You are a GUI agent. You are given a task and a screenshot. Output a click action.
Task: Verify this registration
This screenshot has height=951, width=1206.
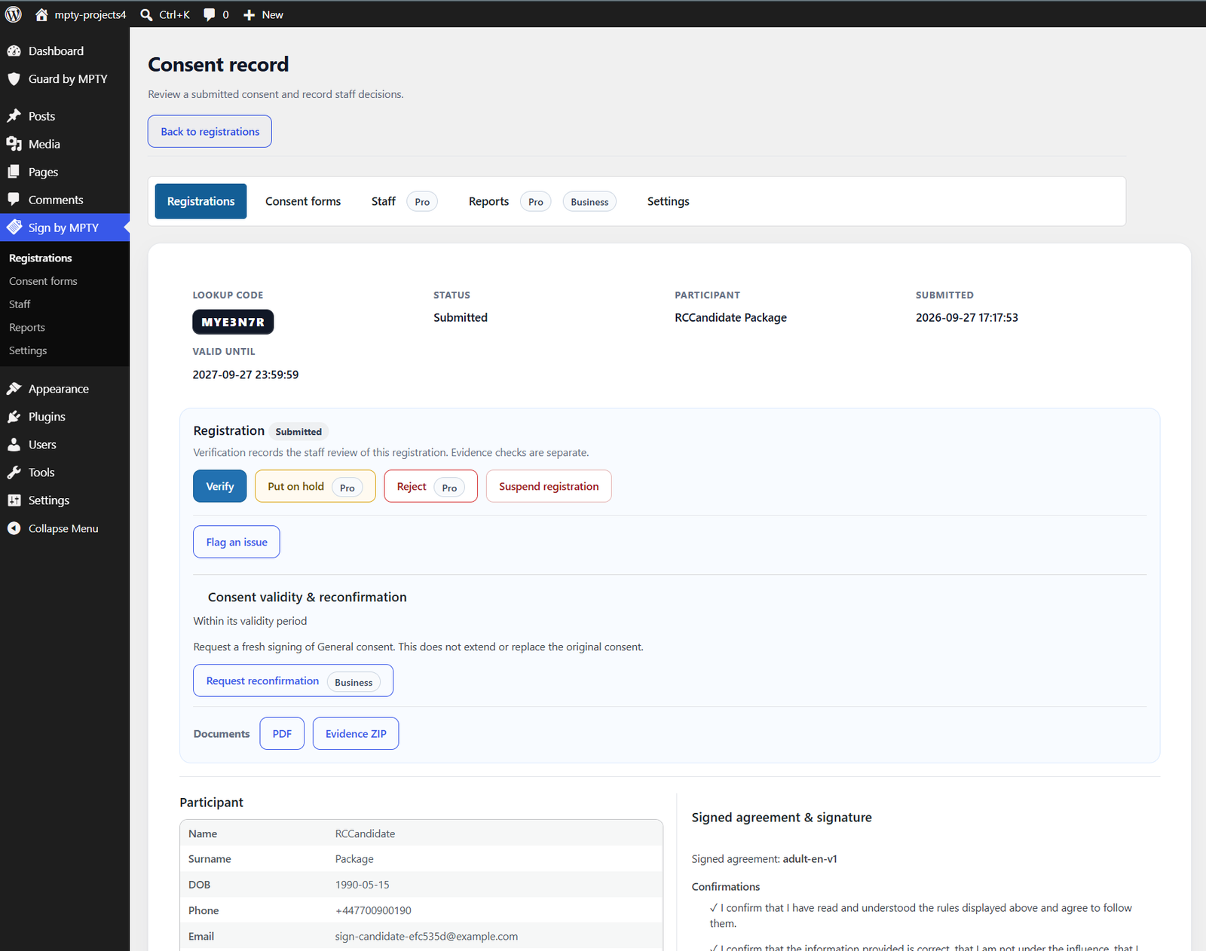[x=220, y=486]
